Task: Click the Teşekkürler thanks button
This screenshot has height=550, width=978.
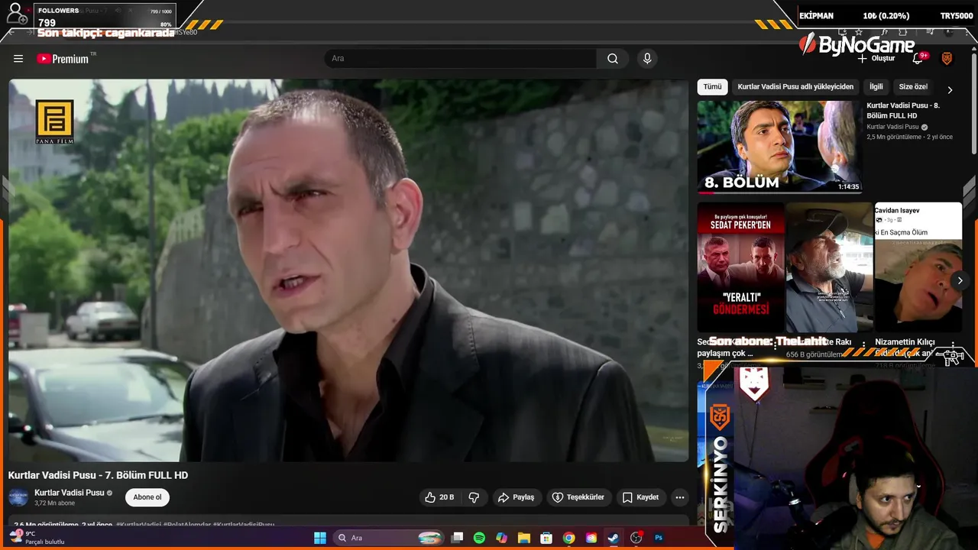Action: [x=578, y=497]
